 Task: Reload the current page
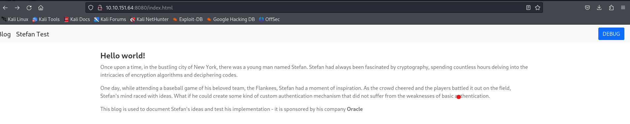pyautogui.click(x=29, y=8)
